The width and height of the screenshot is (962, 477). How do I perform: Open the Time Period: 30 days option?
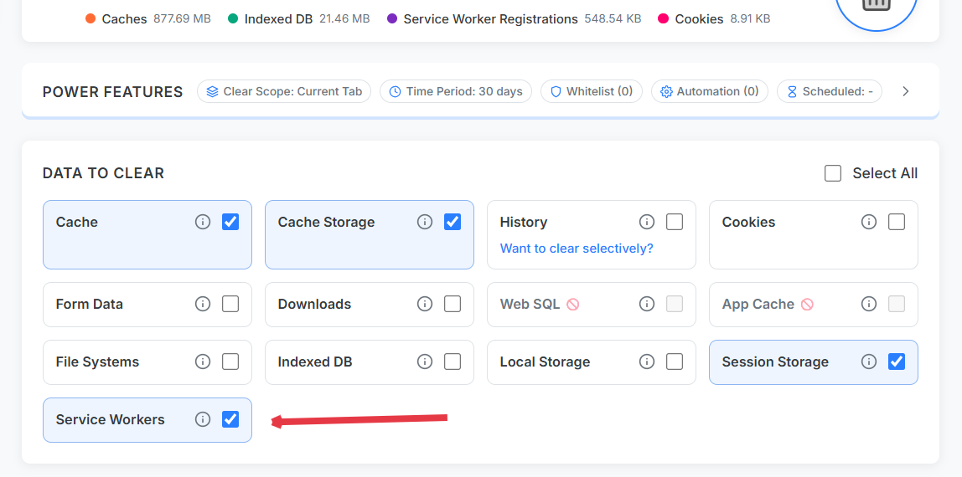[x=456, y=91]
